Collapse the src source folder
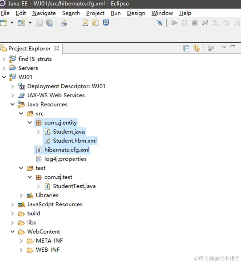Image resolution: width=241 pixels, height=263 pixels. click(x=21, y=113)
